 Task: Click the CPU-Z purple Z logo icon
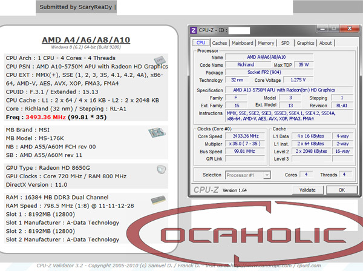pyautogui.click(x=194, y=30)
